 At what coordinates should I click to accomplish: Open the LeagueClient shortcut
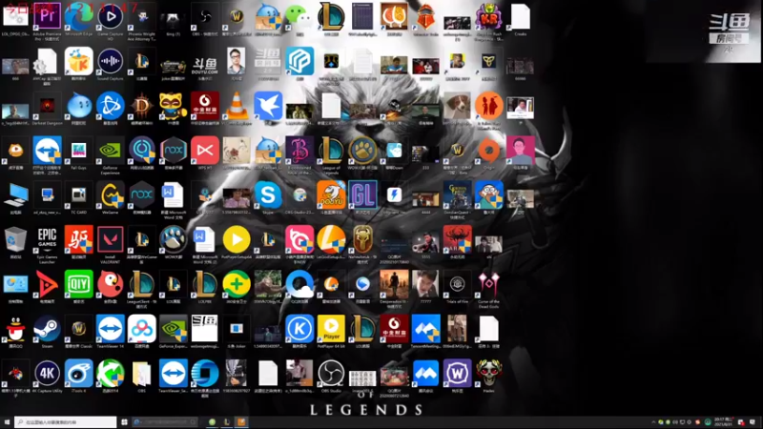click(142, 284)
